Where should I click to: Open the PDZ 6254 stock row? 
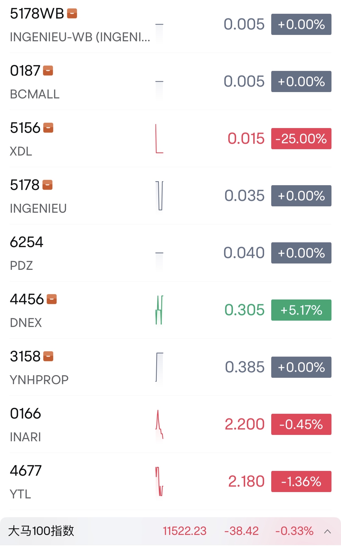[170, 253]
